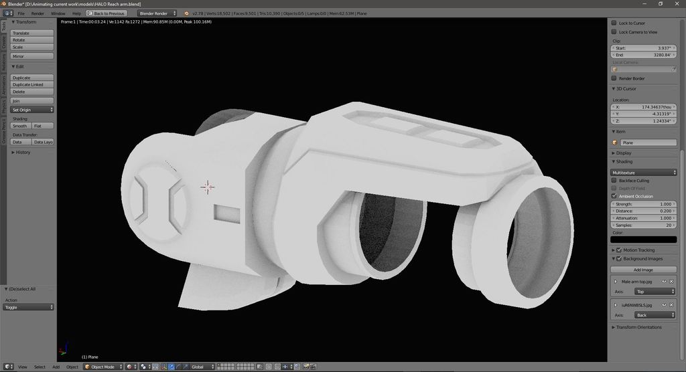The height and width of the screenshot is (372, 686).
Task: Remove Male arm top.jpg background image
Action: [x=671, y=282]
